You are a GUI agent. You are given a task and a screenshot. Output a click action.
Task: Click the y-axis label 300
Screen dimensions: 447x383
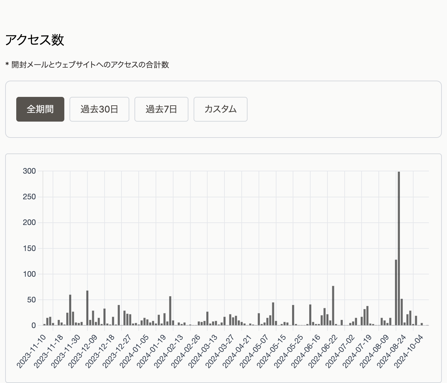pos(29,171)
